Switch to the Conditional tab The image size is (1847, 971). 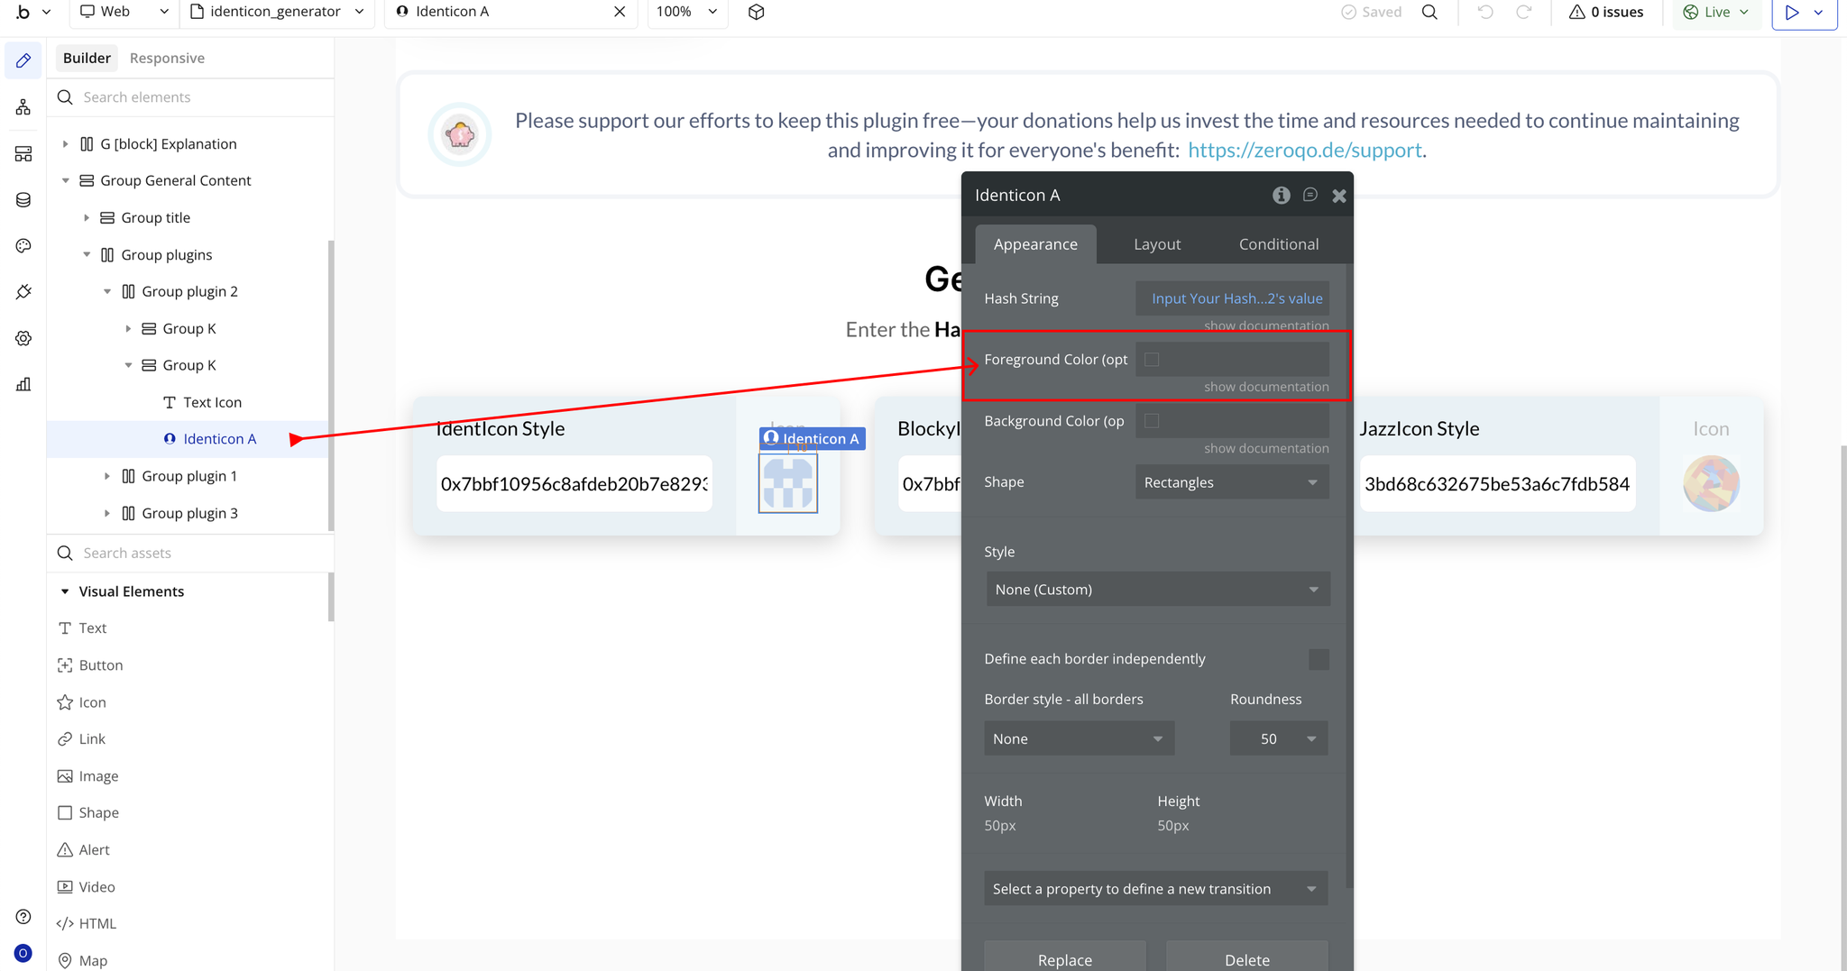point(1278,244)
